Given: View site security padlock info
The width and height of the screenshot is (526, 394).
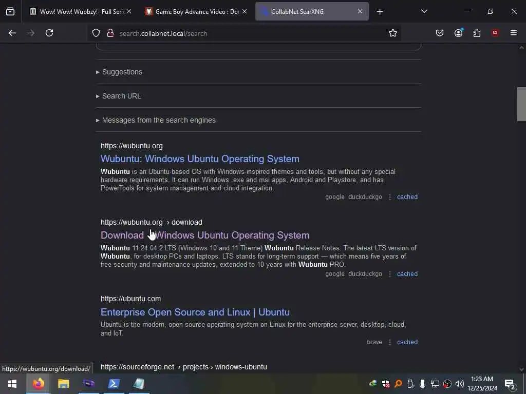Looking at the screenshot, I should [x=110, y=33].
